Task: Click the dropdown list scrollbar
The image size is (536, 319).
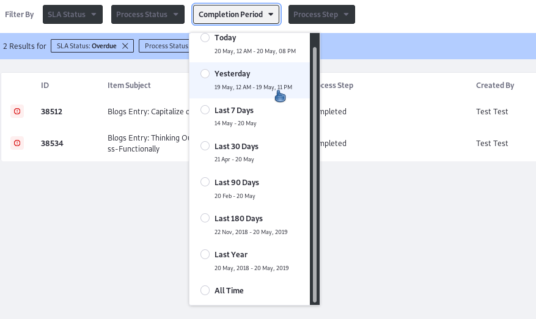Action: tap(315, 174)
